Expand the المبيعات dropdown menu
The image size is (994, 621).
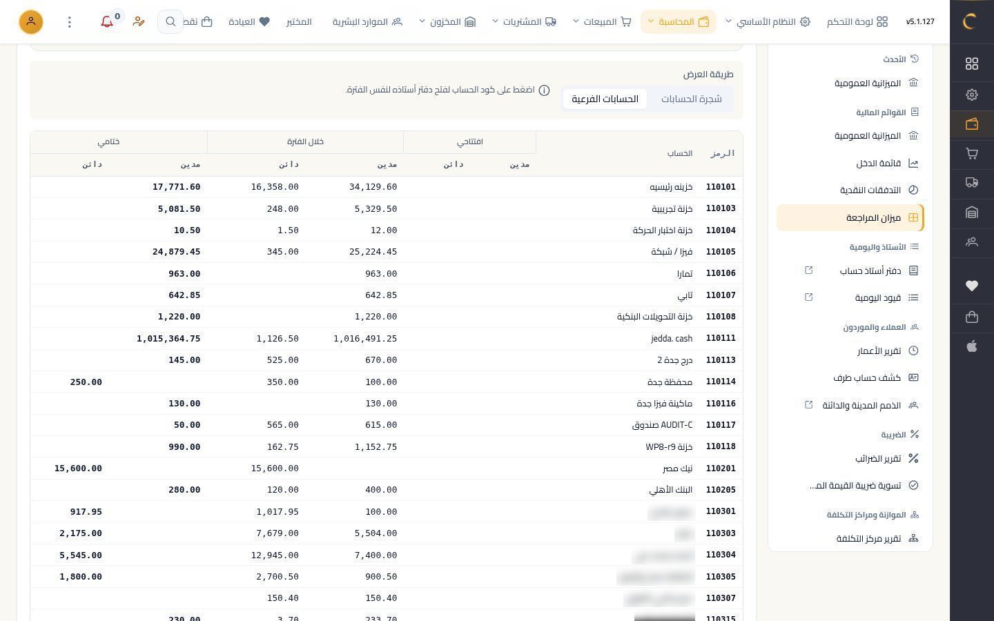[602, 22]
